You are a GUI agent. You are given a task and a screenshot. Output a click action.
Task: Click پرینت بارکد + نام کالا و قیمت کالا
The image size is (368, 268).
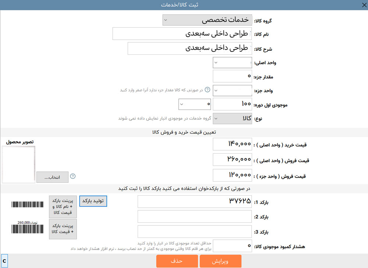pos(63,207)
